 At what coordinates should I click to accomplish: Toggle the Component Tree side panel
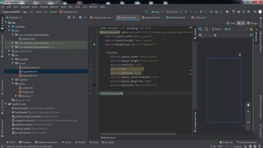click(x=195, y=122)
